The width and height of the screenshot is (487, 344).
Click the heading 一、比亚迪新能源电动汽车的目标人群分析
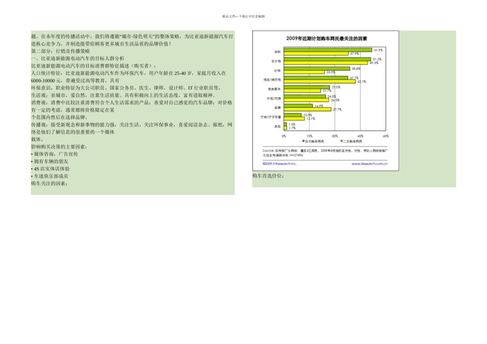coord(77,58)
